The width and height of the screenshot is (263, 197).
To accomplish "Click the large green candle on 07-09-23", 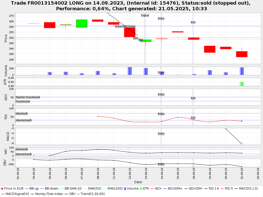I will [82, 23].
